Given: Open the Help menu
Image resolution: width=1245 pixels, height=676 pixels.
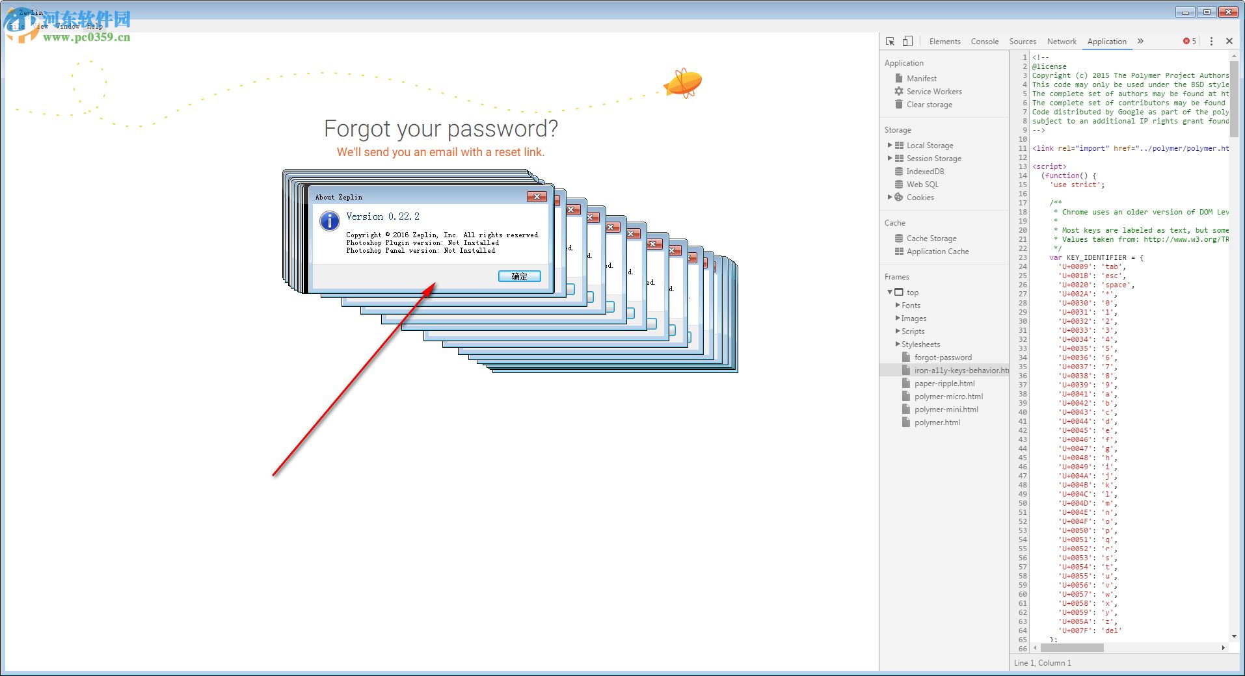Looking at the screenshot, I should coord(95,26).
